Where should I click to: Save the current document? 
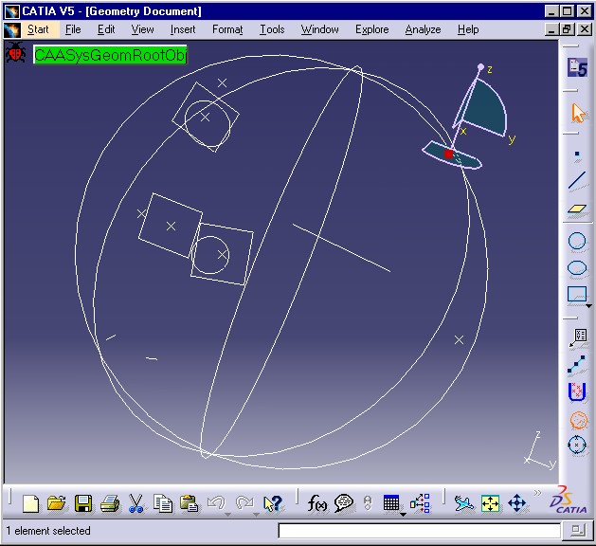pyautogui.click(x=83, y=503)
